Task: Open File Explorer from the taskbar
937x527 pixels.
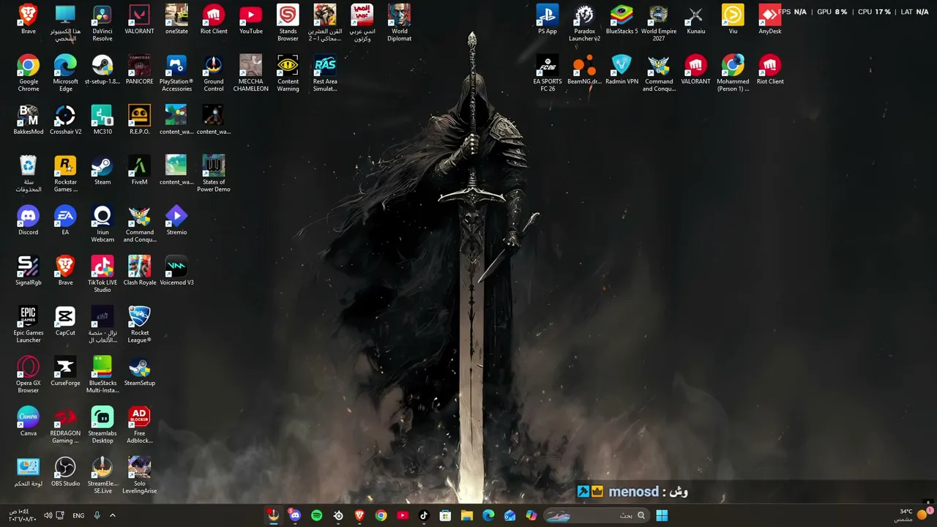Action: (x=467, y=515)
